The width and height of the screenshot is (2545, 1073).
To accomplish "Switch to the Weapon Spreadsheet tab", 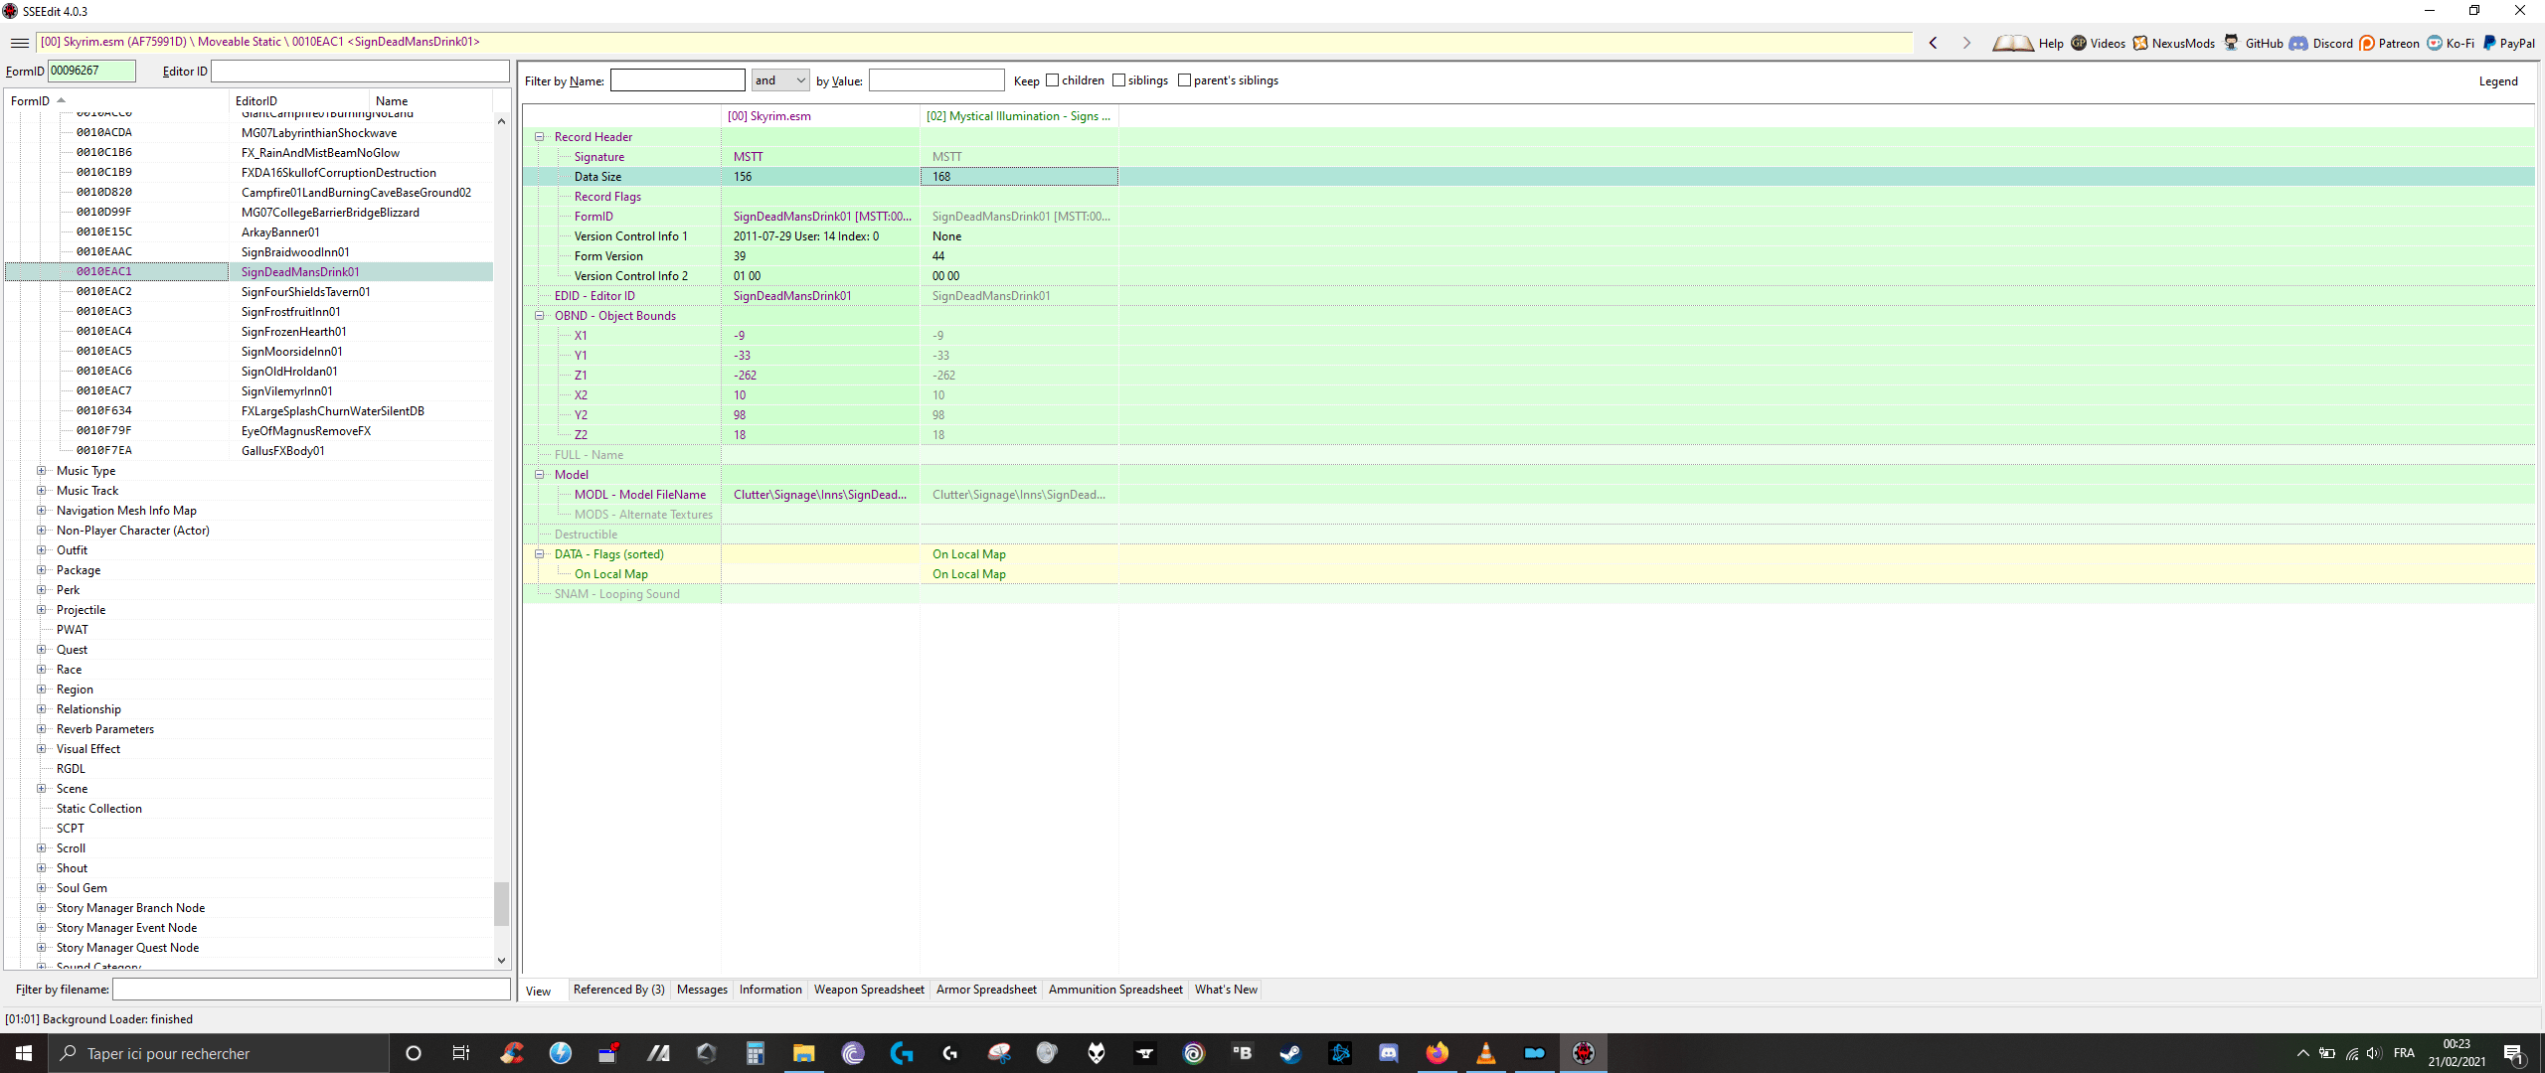I will [869, 990].
